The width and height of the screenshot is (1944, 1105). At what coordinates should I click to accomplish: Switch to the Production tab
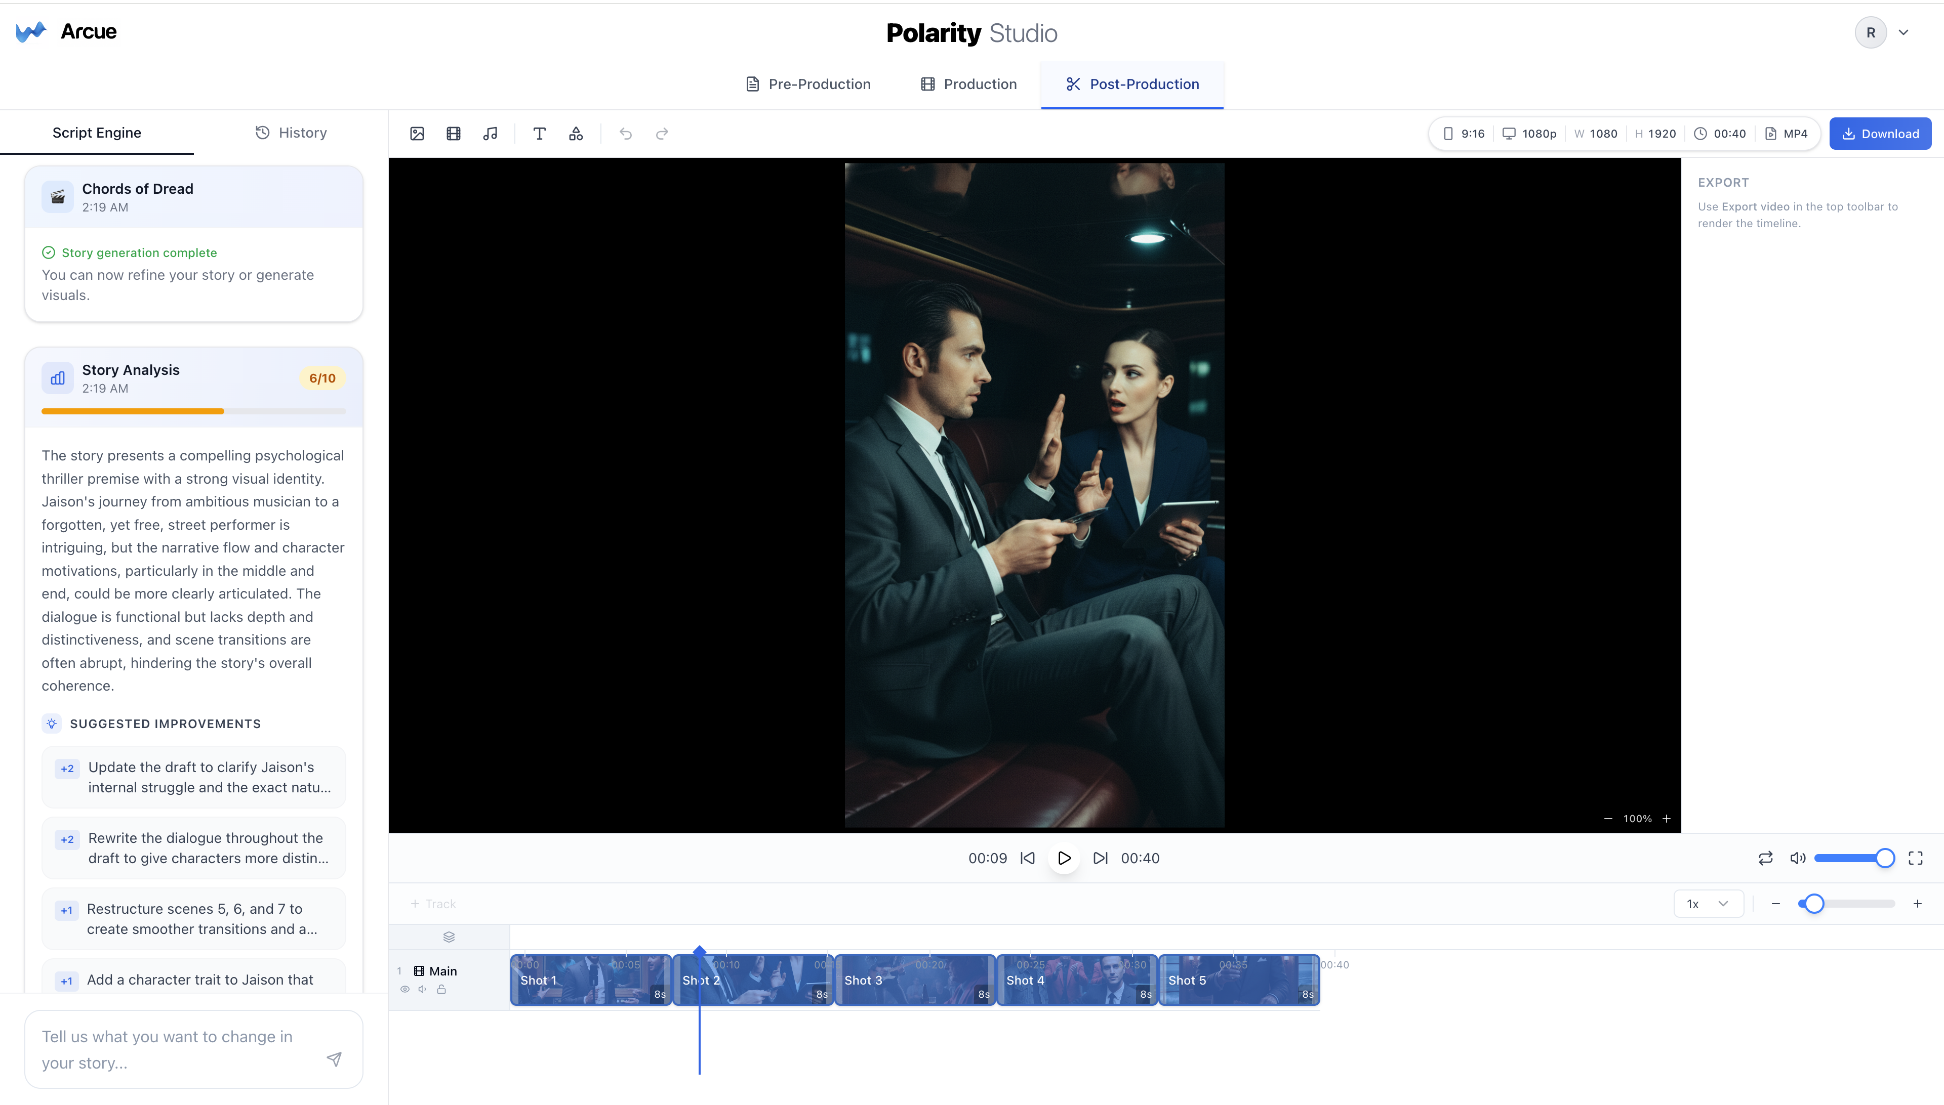coord(969,84)
